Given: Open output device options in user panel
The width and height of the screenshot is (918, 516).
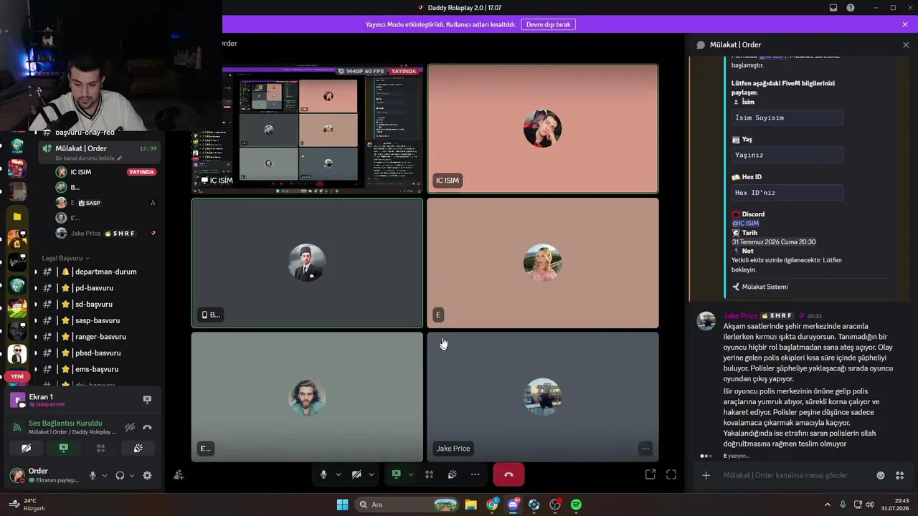Looking at the screenshot, I should point(132,475).
